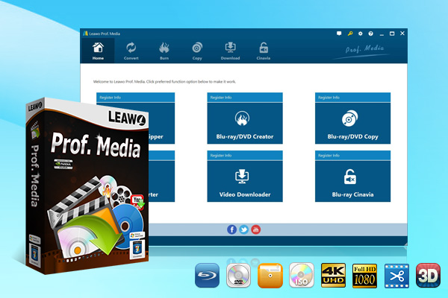Click the orange folder icon
This screenshot has height=298, width=448.
click(270, 276)
